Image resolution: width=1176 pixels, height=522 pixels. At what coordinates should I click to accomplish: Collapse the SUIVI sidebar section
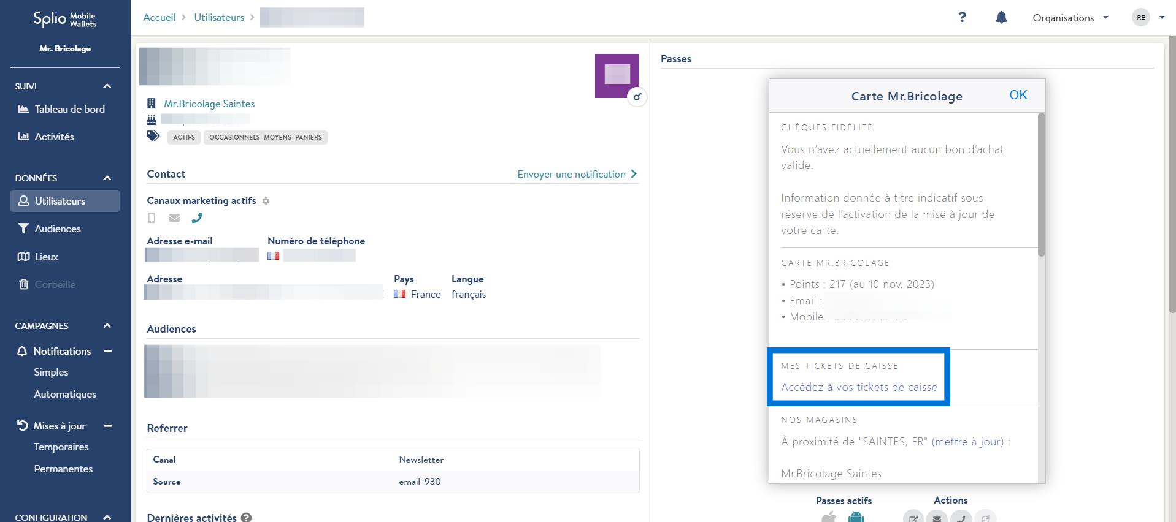107,86
